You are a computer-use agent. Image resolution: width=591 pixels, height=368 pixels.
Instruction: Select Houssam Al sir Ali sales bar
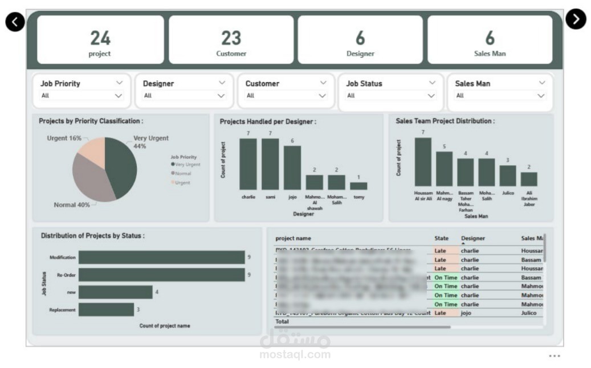423,162
